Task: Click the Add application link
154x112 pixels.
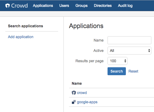Action: tap(21, 37)
